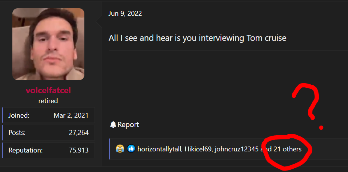Open Hikicel69's profile from reactions
Viewport: 348px width, 172px height.
(x=198, y=149)
